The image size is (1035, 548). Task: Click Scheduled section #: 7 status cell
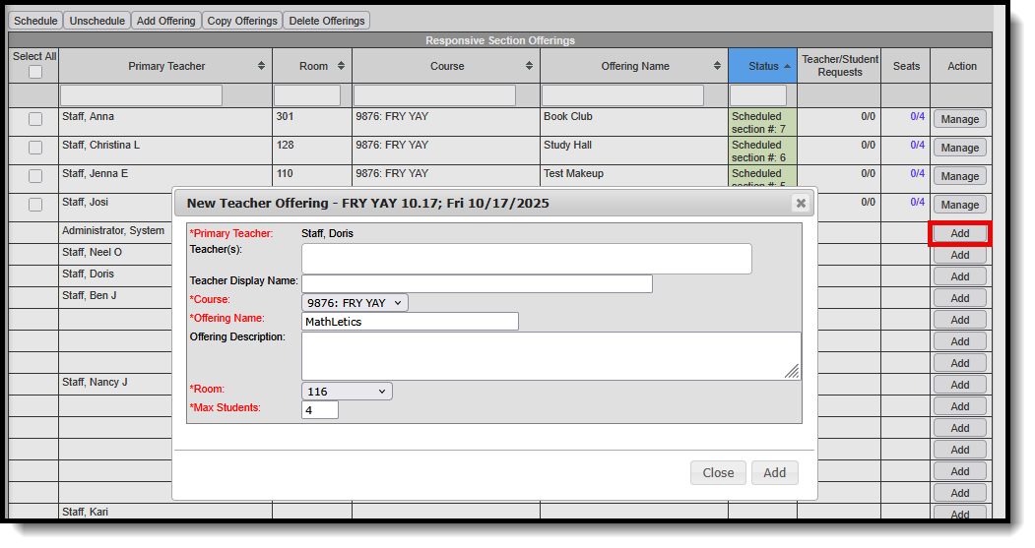tap(762, 123)
